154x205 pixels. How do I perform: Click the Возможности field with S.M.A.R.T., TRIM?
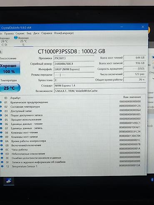[100, 91]
